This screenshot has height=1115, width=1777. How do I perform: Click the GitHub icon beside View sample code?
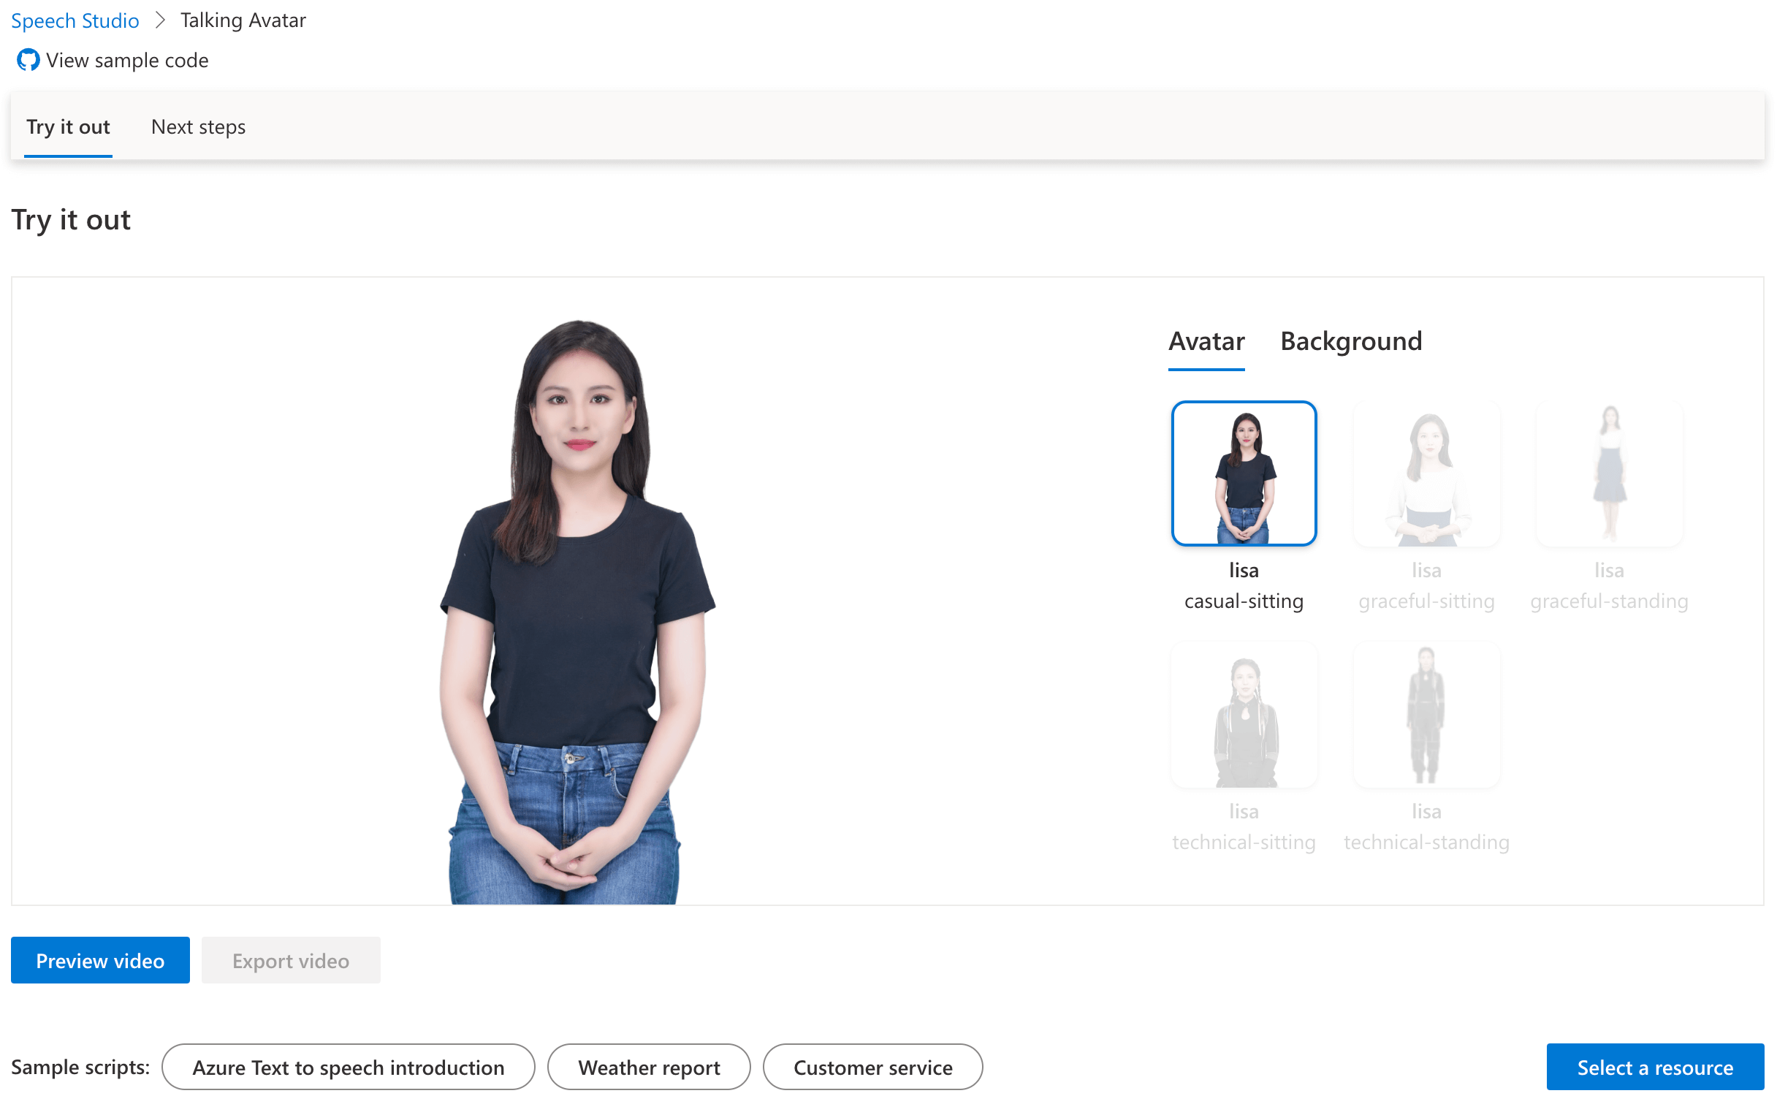[27, 59]
